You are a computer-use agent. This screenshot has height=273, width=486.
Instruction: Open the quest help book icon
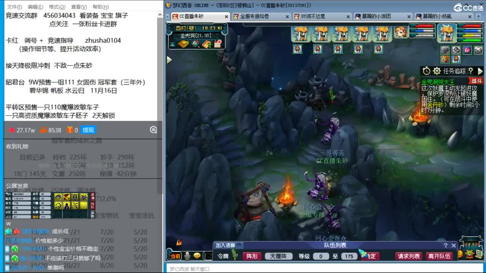pyautogui.click(x=207, y=44)
